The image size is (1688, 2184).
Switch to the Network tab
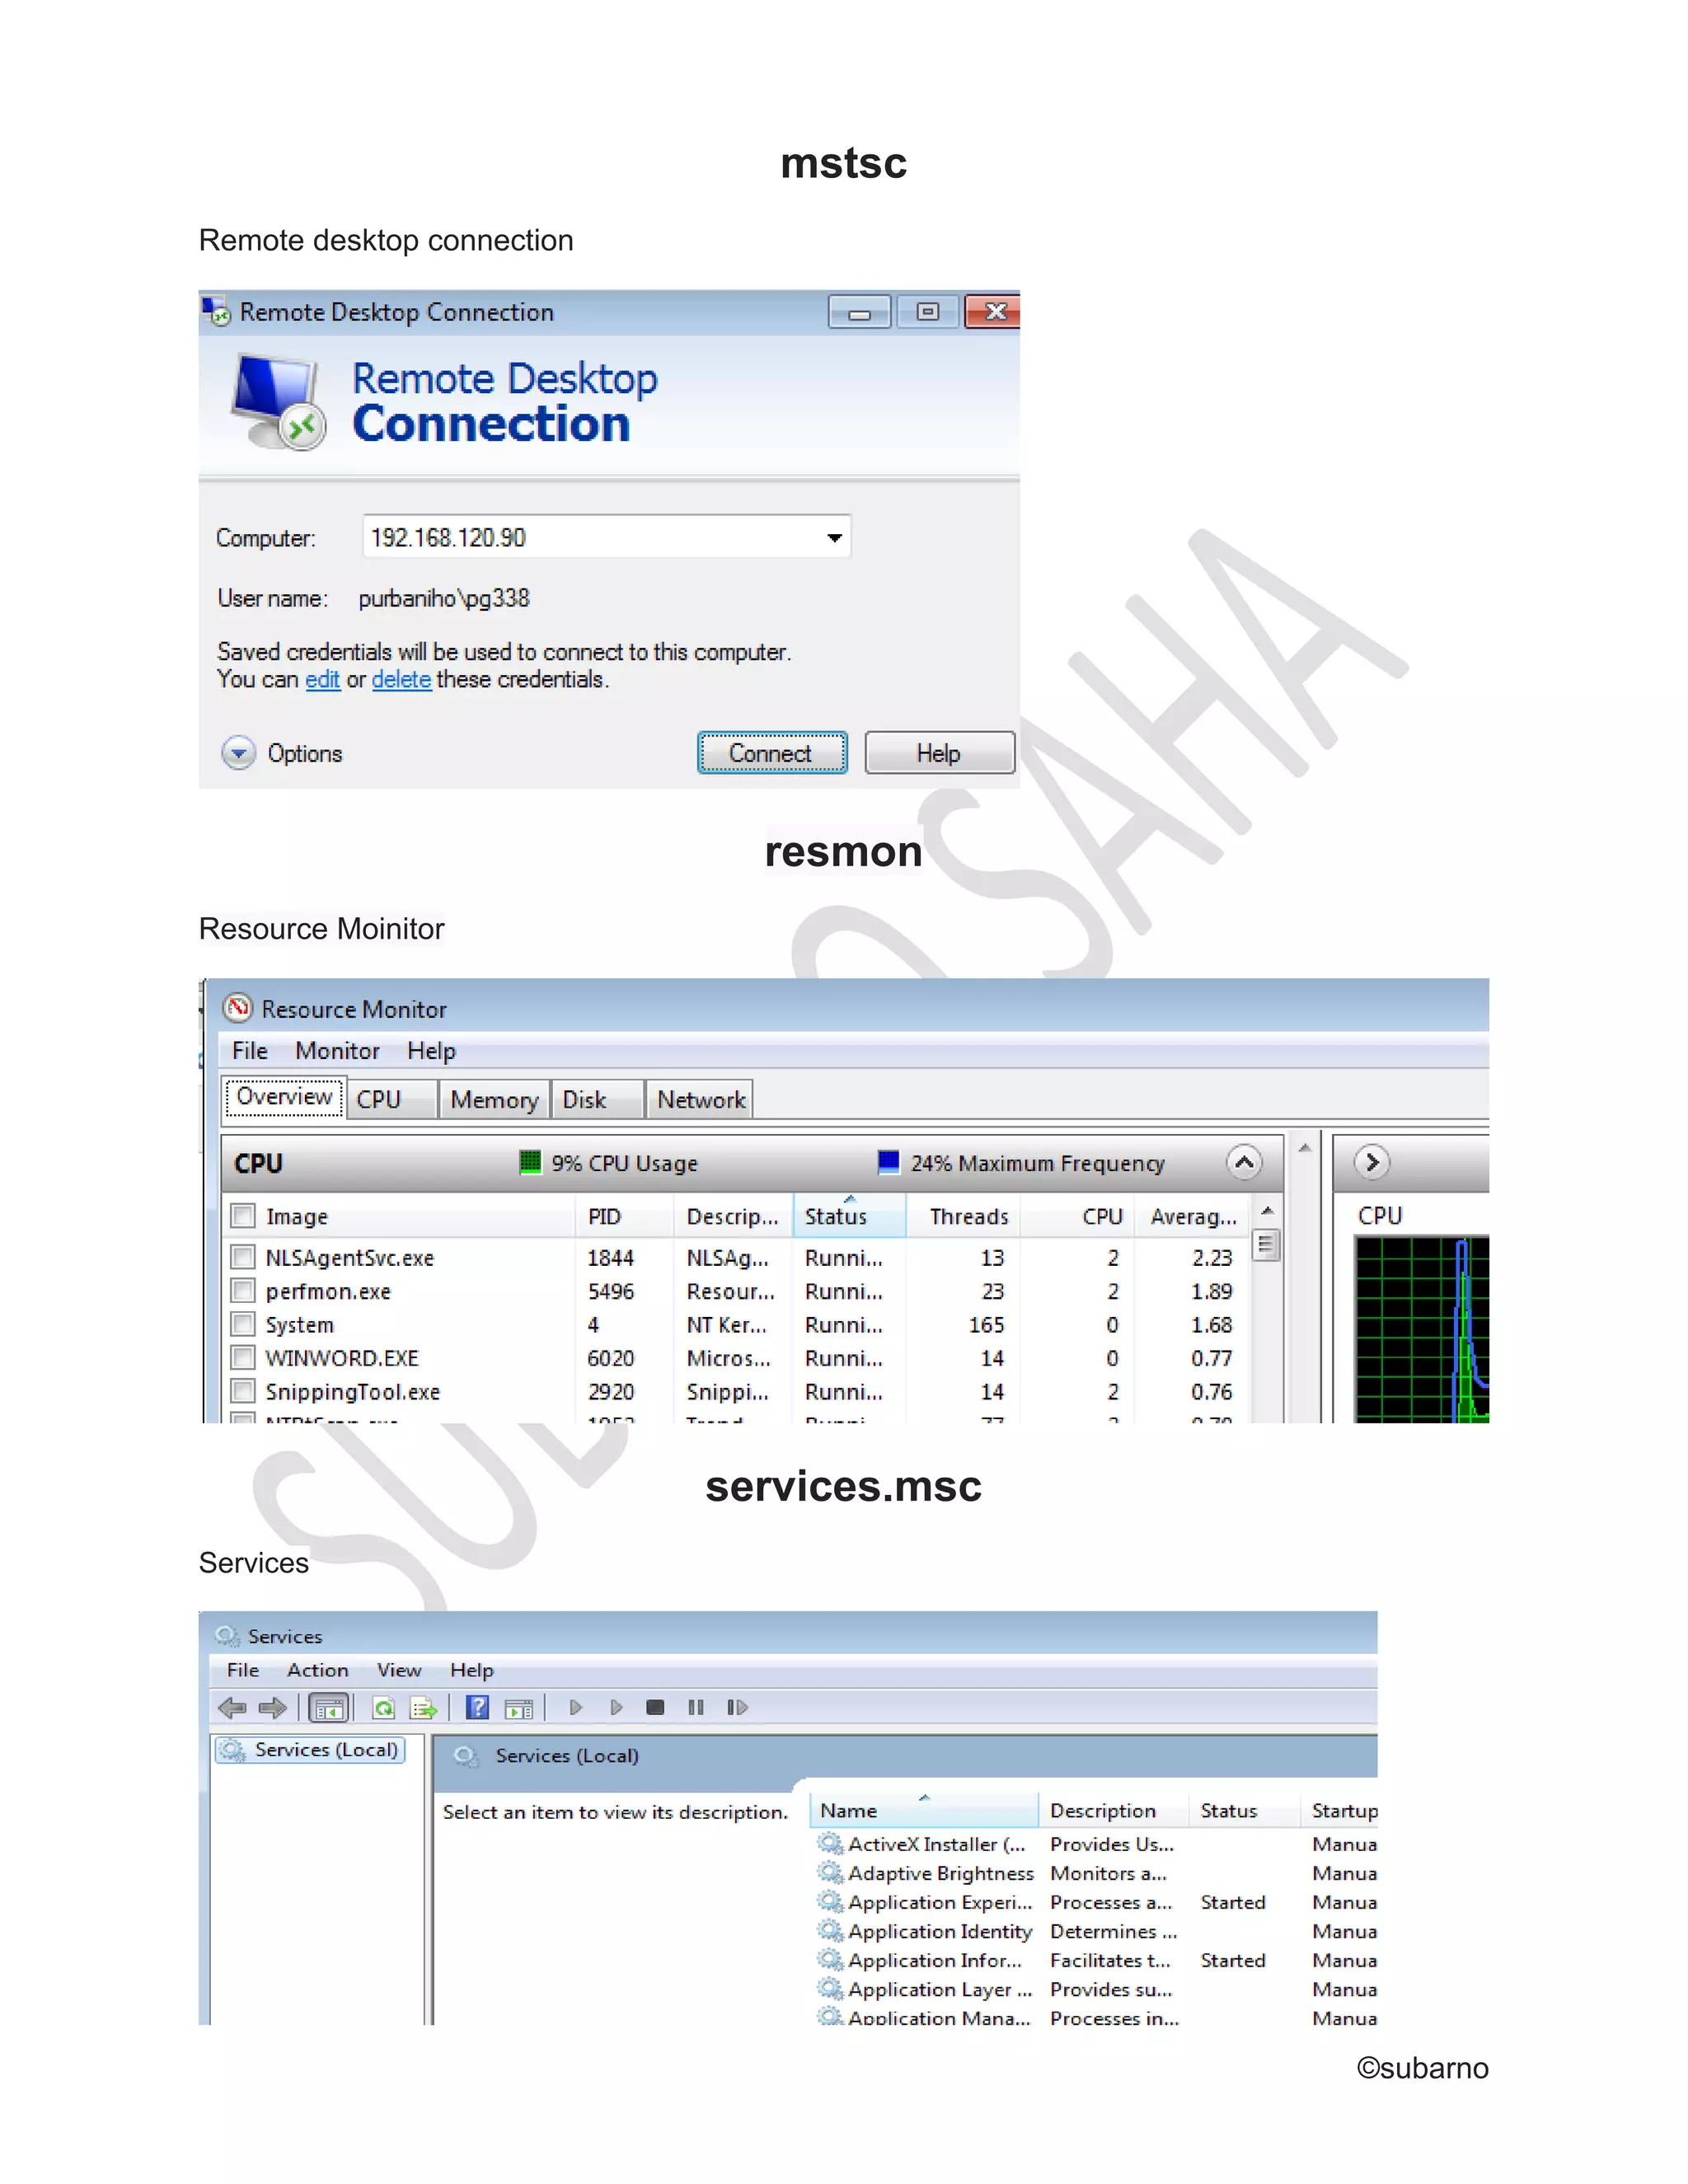tap(700, 1099)
